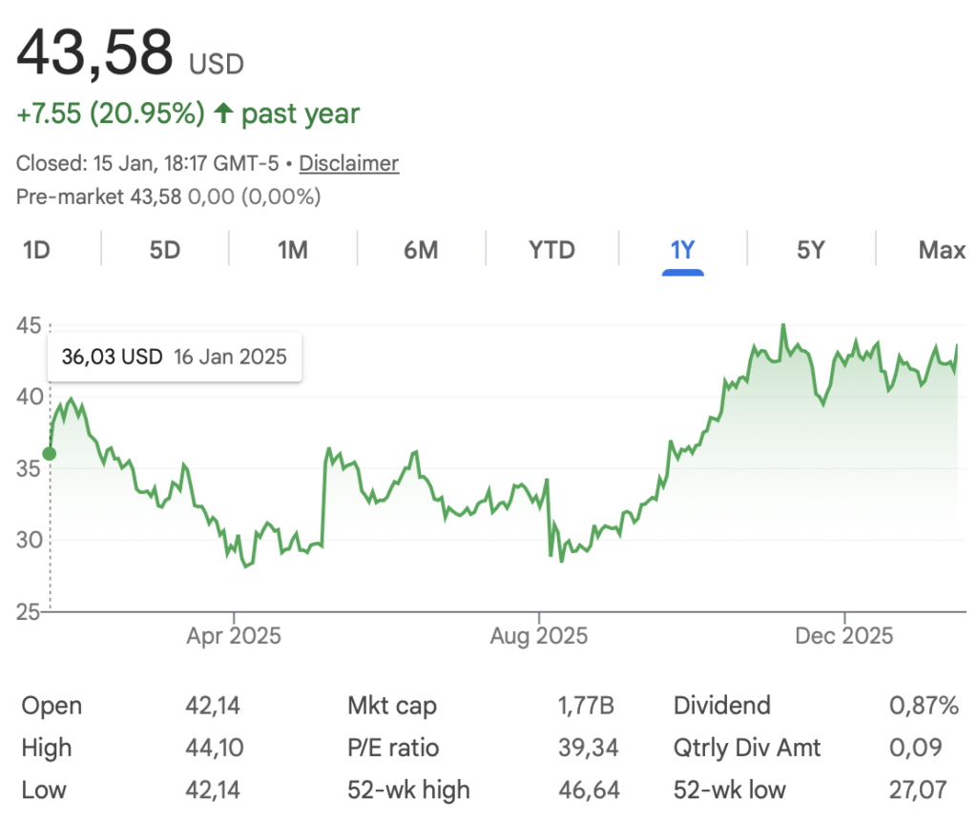The width and height of the screenshot is (977, 823).
Task: Click the 52-wk high value
Action: tap(588, 790)
